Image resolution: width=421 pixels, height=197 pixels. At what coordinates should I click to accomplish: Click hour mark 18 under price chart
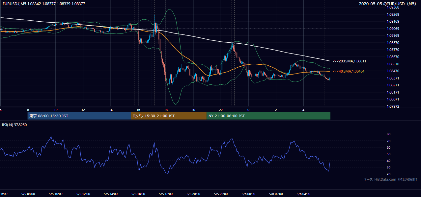(166, 110)
